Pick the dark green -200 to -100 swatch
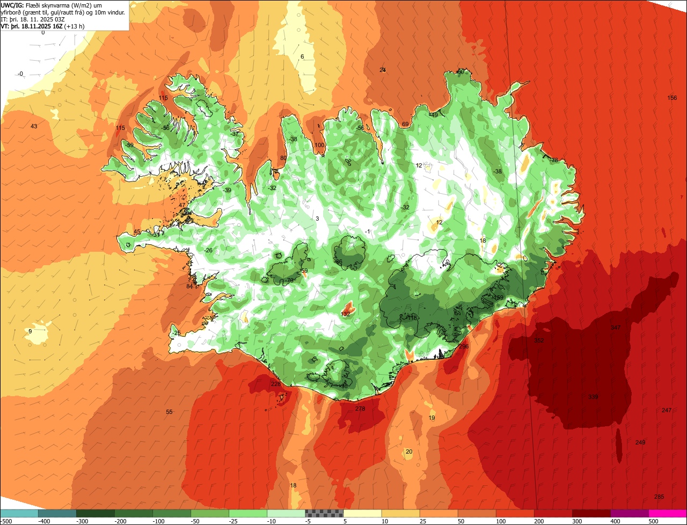The height and width of the screenshot is (525, 687). point(133,513)
